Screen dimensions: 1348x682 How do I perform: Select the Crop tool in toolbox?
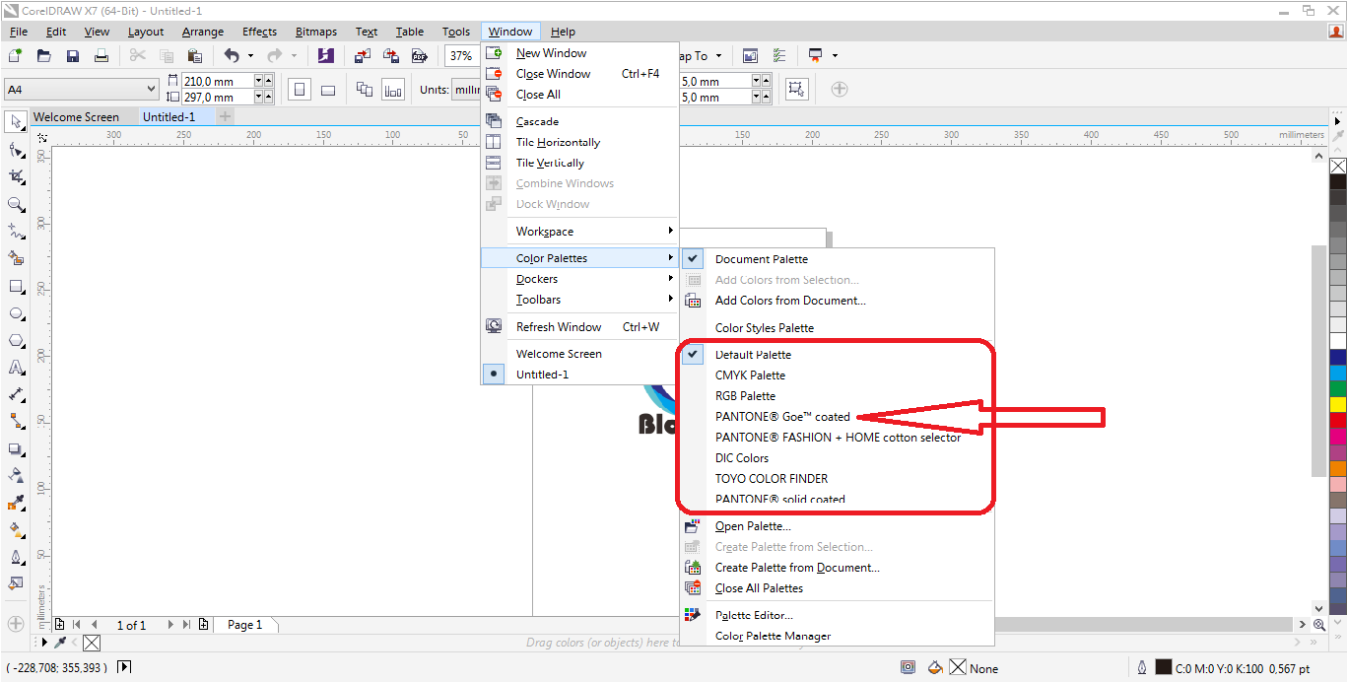(16, 176)
